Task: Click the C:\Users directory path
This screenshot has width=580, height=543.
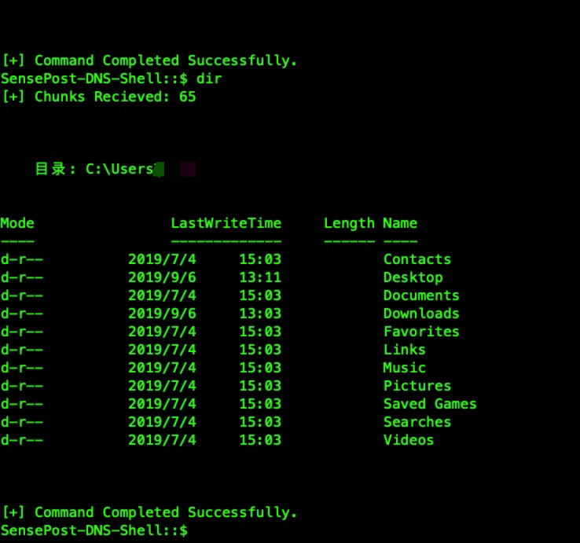Action: [119, 169]
